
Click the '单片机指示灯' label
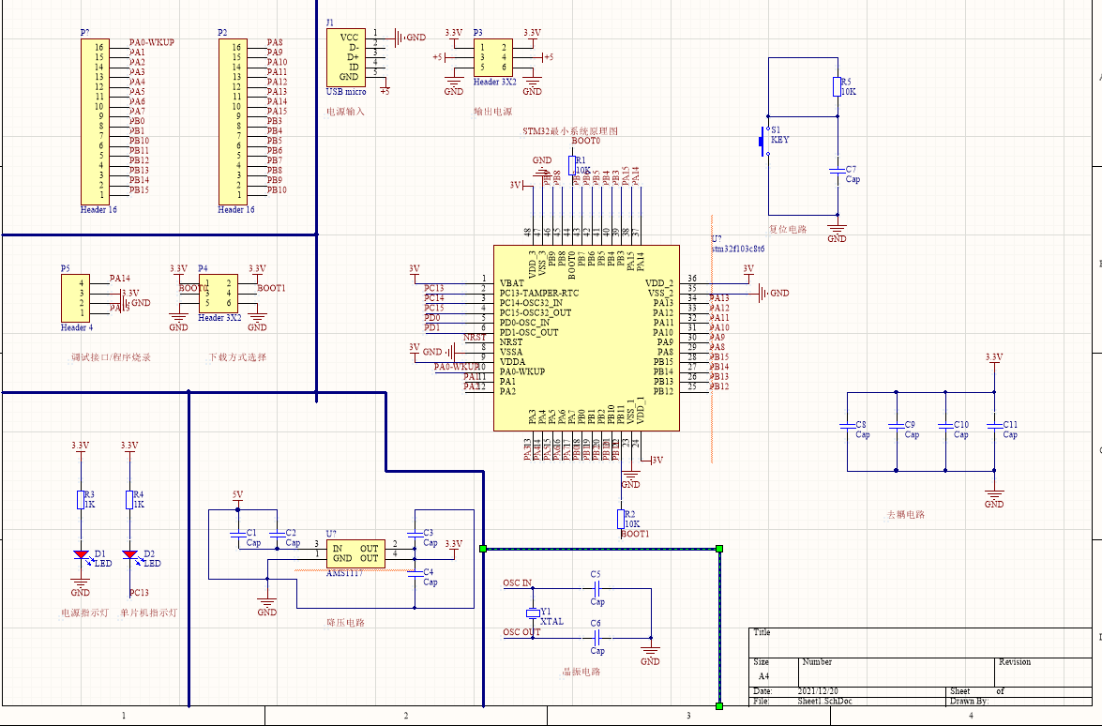[x=149, y=613]
